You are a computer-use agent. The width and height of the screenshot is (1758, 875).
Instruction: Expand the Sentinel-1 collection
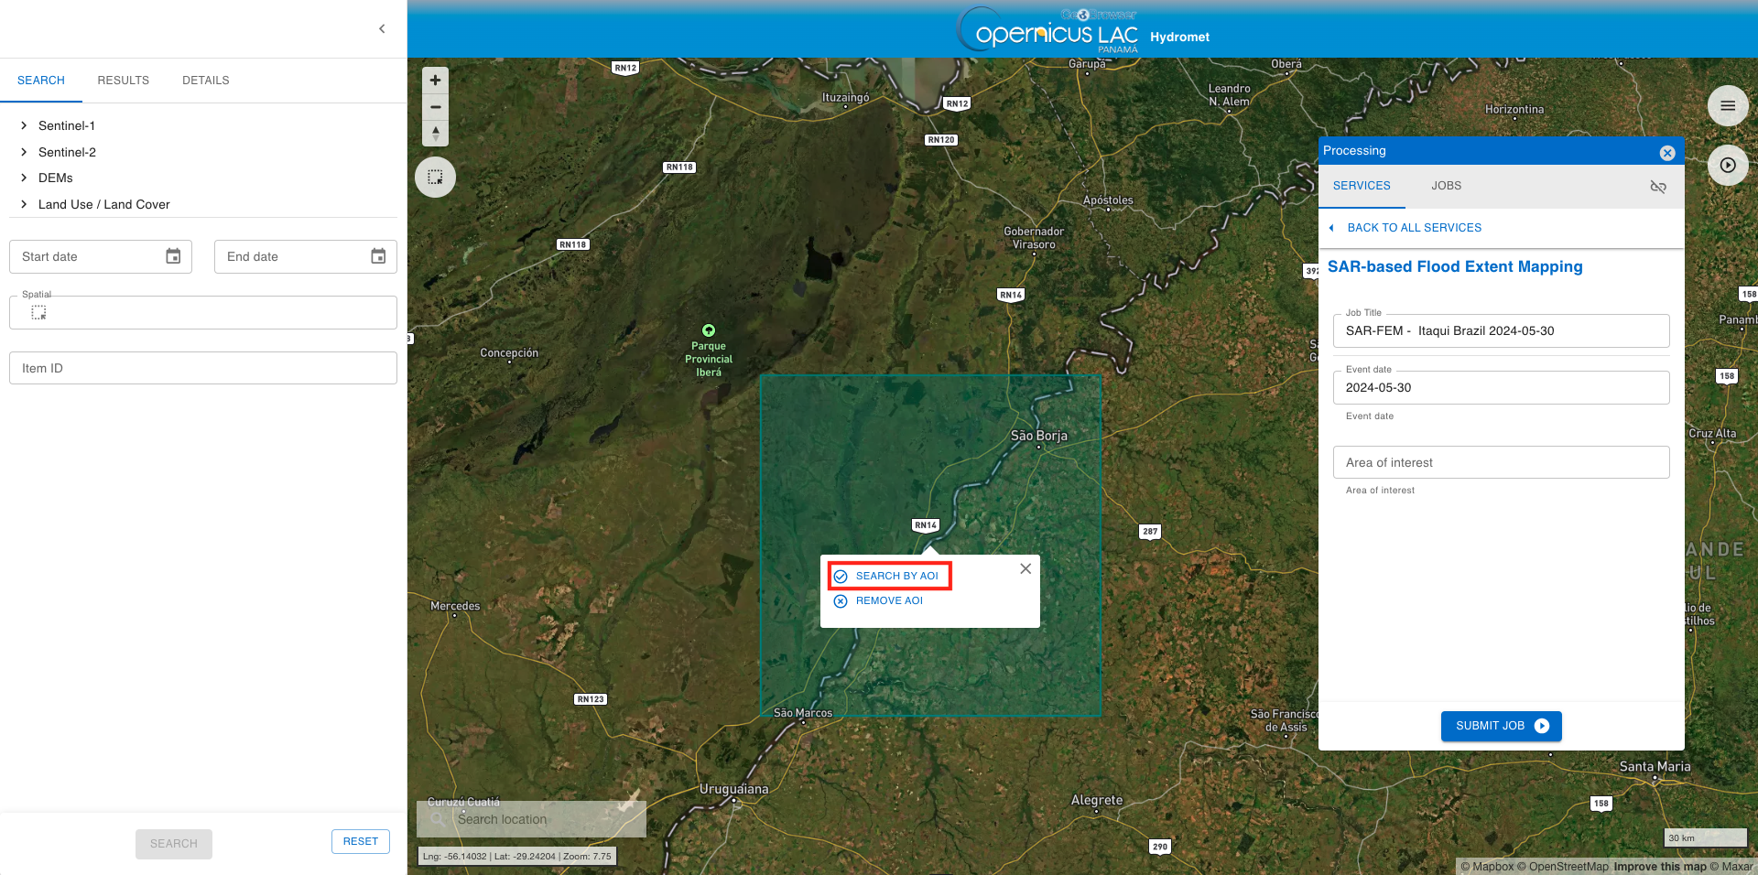pyautogui.click(x=24, y=125)
